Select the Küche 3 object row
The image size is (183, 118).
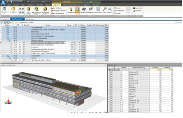(x=141, y=85)
